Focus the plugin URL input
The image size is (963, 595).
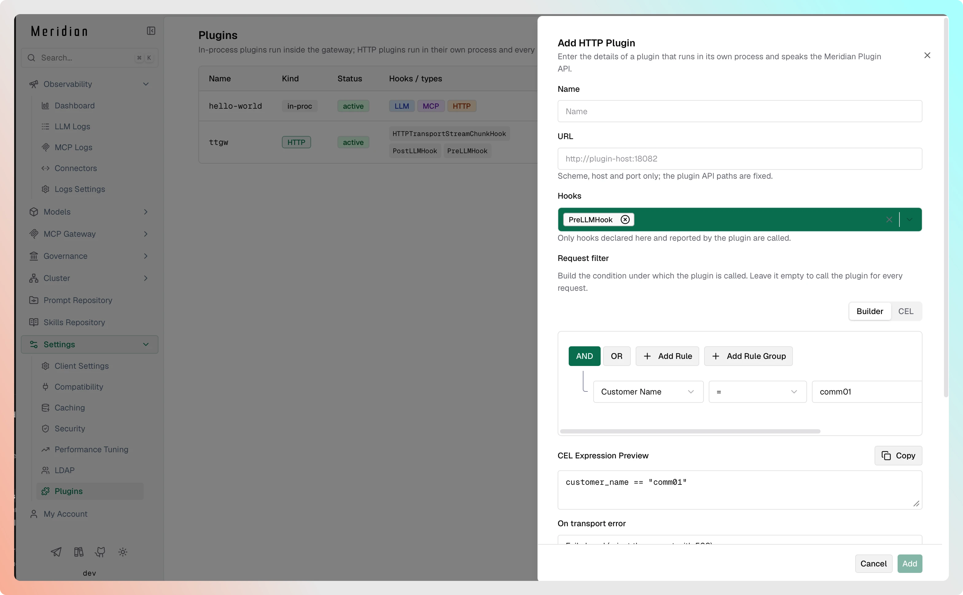[x=739, y=159]
